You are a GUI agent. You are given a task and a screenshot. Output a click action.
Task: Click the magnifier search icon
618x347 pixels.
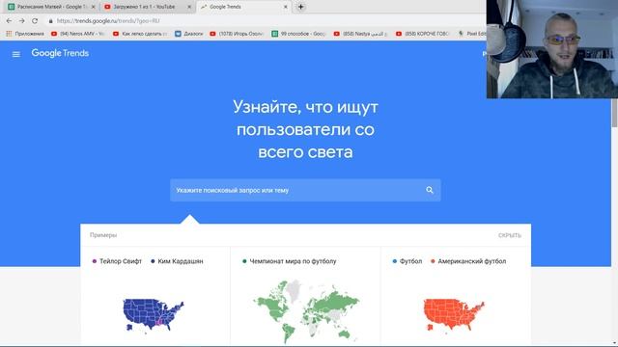[x=430, y=190]
